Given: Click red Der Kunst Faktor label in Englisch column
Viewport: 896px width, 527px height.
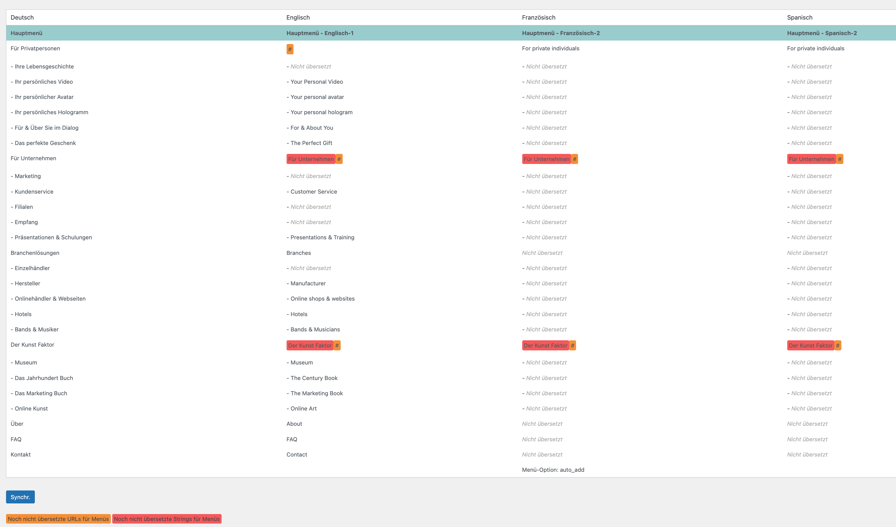Looking at the screenshot, I should [310, 345].
